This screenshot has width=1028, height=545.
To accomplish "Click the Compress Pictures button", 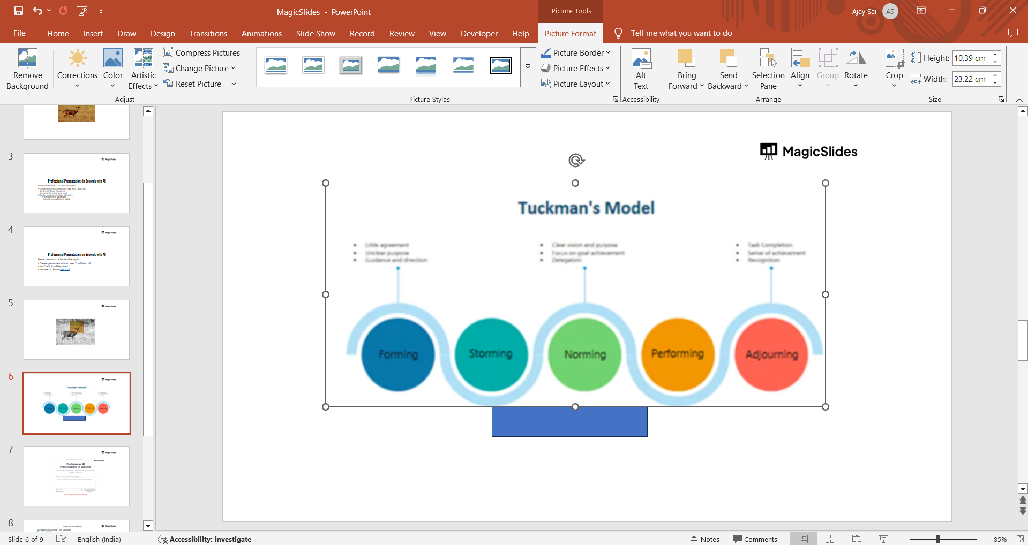I will coord(201,52).
